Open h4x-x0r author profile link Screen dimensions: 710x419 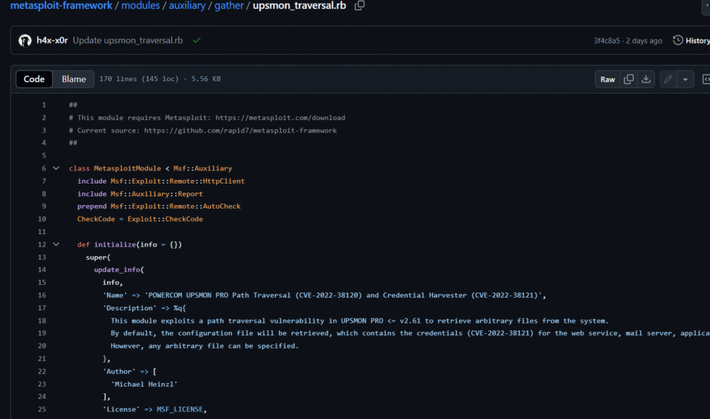52,40
